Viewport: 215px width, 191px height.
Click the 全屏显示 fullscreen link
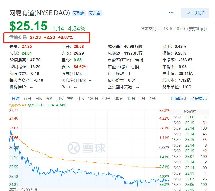pos(199,98)
